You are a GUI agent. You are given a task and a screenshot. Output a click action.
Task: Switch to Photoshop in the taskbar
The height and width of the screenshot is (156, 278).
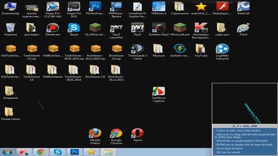click(75, 152)
